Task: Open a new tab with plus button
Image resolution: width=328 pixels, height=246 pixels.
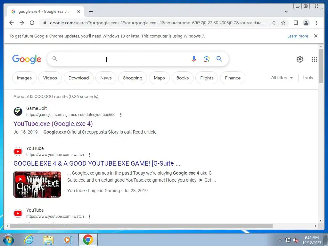Action: [91, 12]
